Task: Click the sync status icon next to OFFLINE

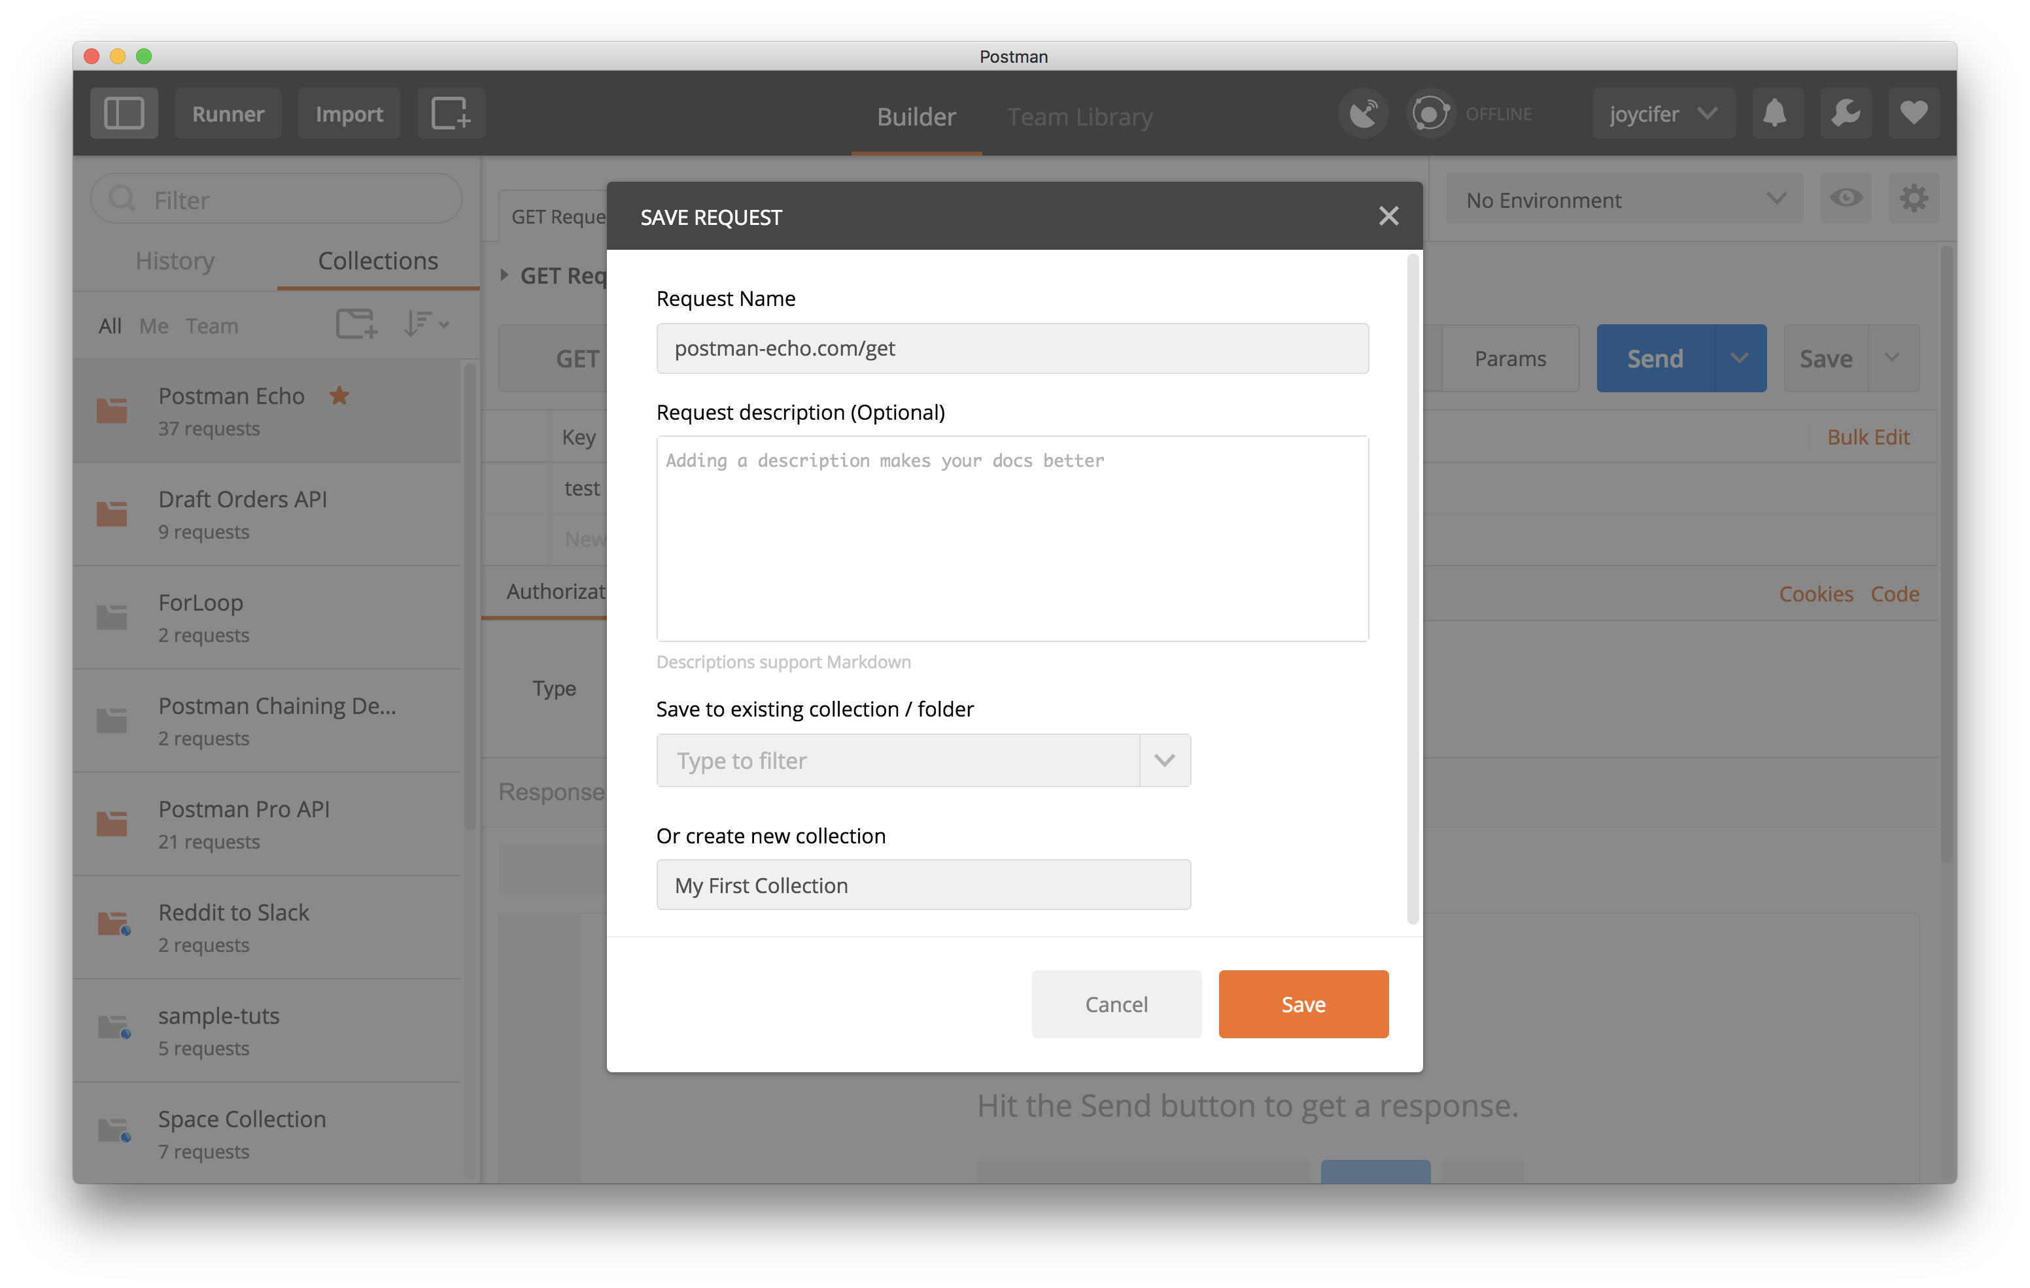Action: [1430, 113]
